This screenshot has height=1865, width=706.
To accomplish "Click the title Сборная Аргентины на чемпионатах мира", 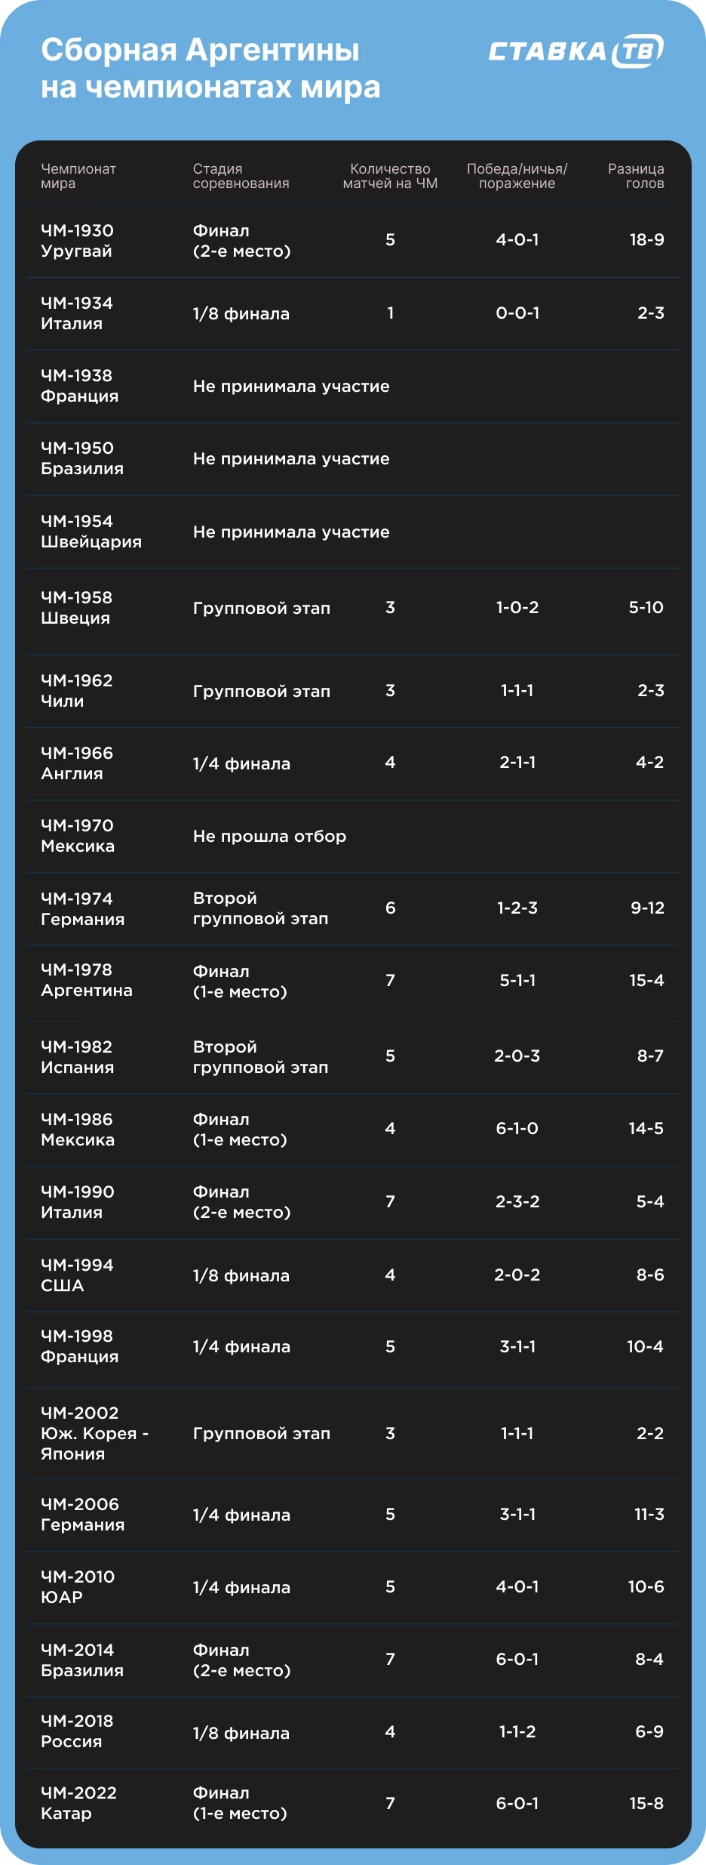I will click(x=210, y=68).
